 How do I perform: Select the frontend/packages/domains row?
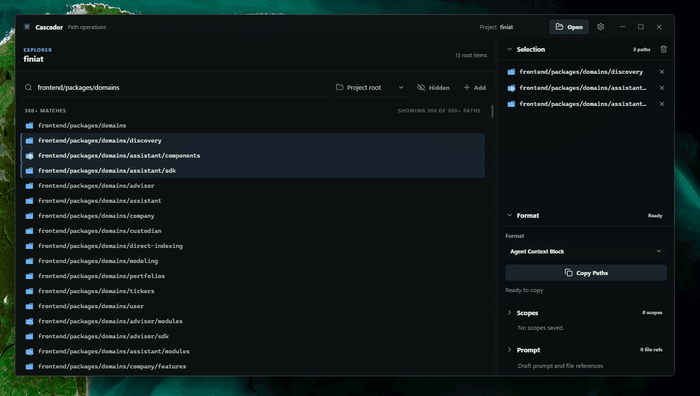[x=253, y=125]
